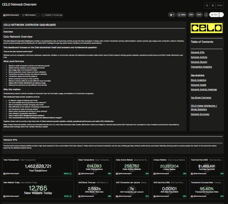
Task: Click the CELO Network Overview page title
Action: 19,5
